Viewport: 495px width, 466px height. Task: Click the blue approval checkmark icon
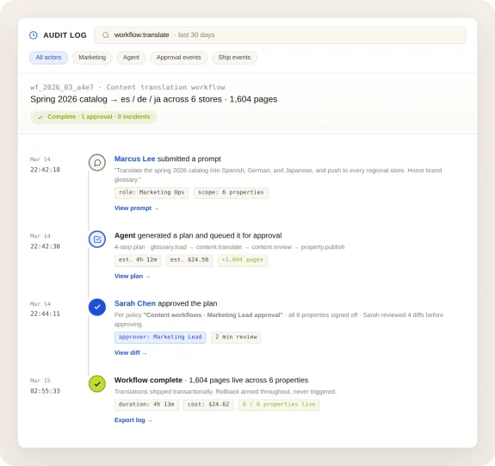[x=97, y=308]
